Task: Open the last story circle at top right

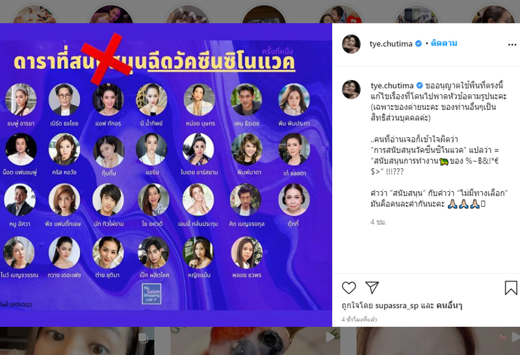Action: point(494,14)
